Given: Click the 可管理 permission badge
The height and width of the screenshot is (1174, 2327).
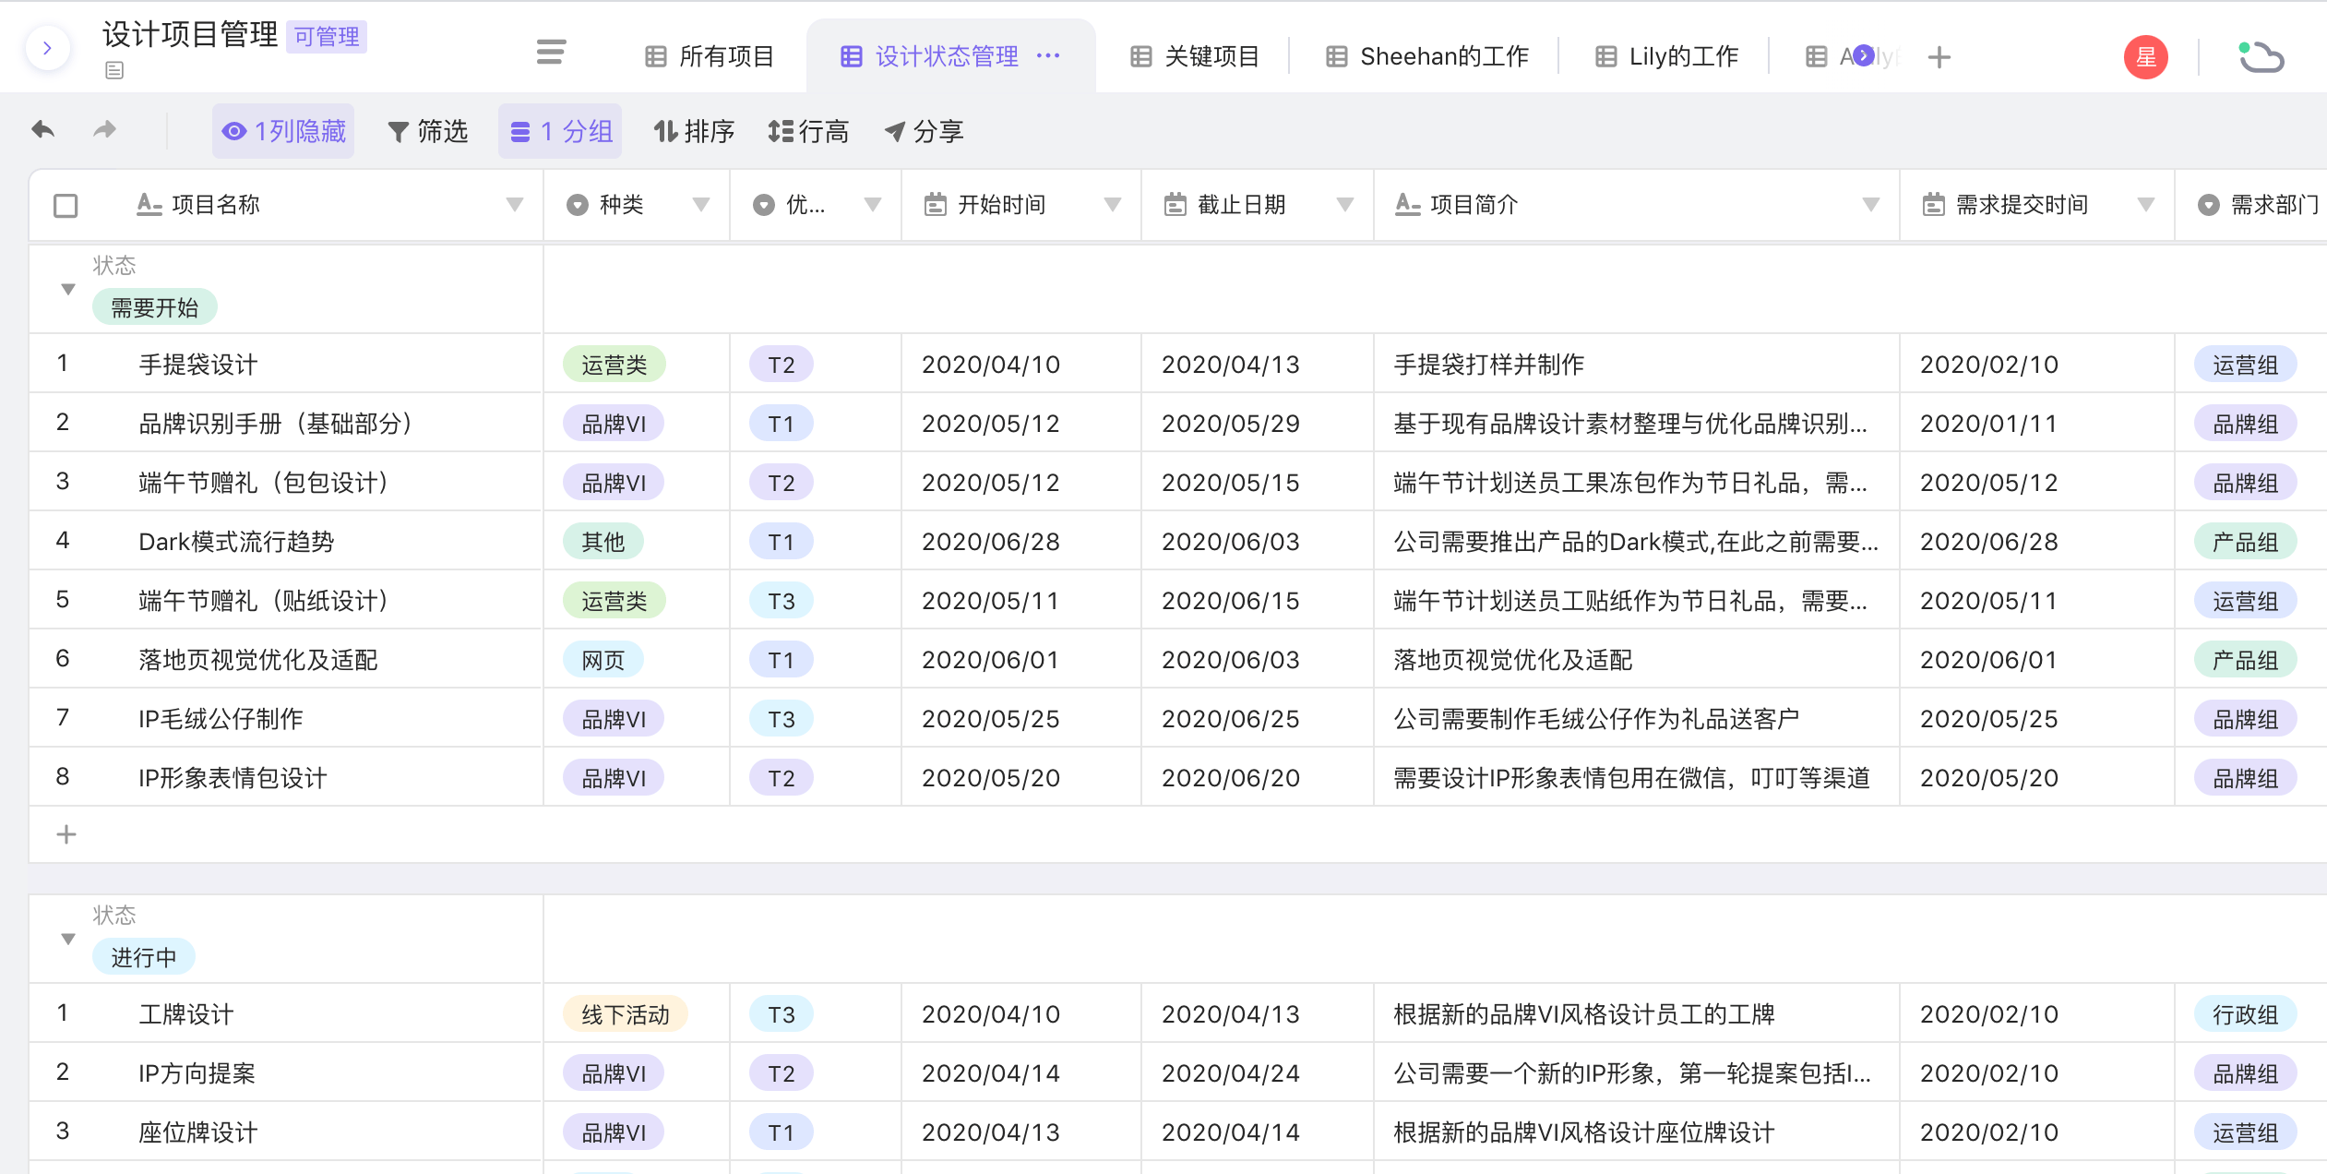Looking at the screenshot, I should coord(327,37).
